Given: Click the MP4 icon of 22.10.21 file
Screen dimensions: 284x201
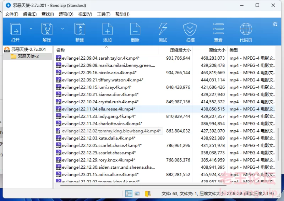Looking at the screenshot, I should 58,94.
